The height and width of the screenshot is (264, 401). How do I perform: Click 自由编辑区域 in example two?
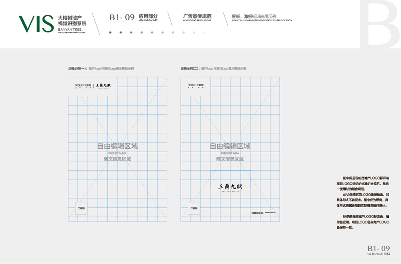[230, 146]
